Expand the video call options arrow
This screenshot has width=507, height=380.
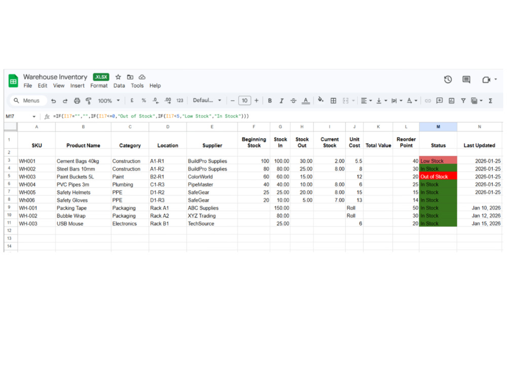(x=496, y=80)
